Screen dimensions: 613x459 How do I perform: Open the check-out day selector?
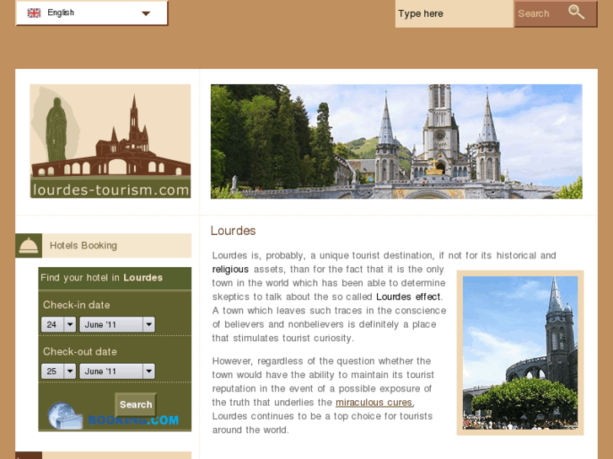coord(59,371)
